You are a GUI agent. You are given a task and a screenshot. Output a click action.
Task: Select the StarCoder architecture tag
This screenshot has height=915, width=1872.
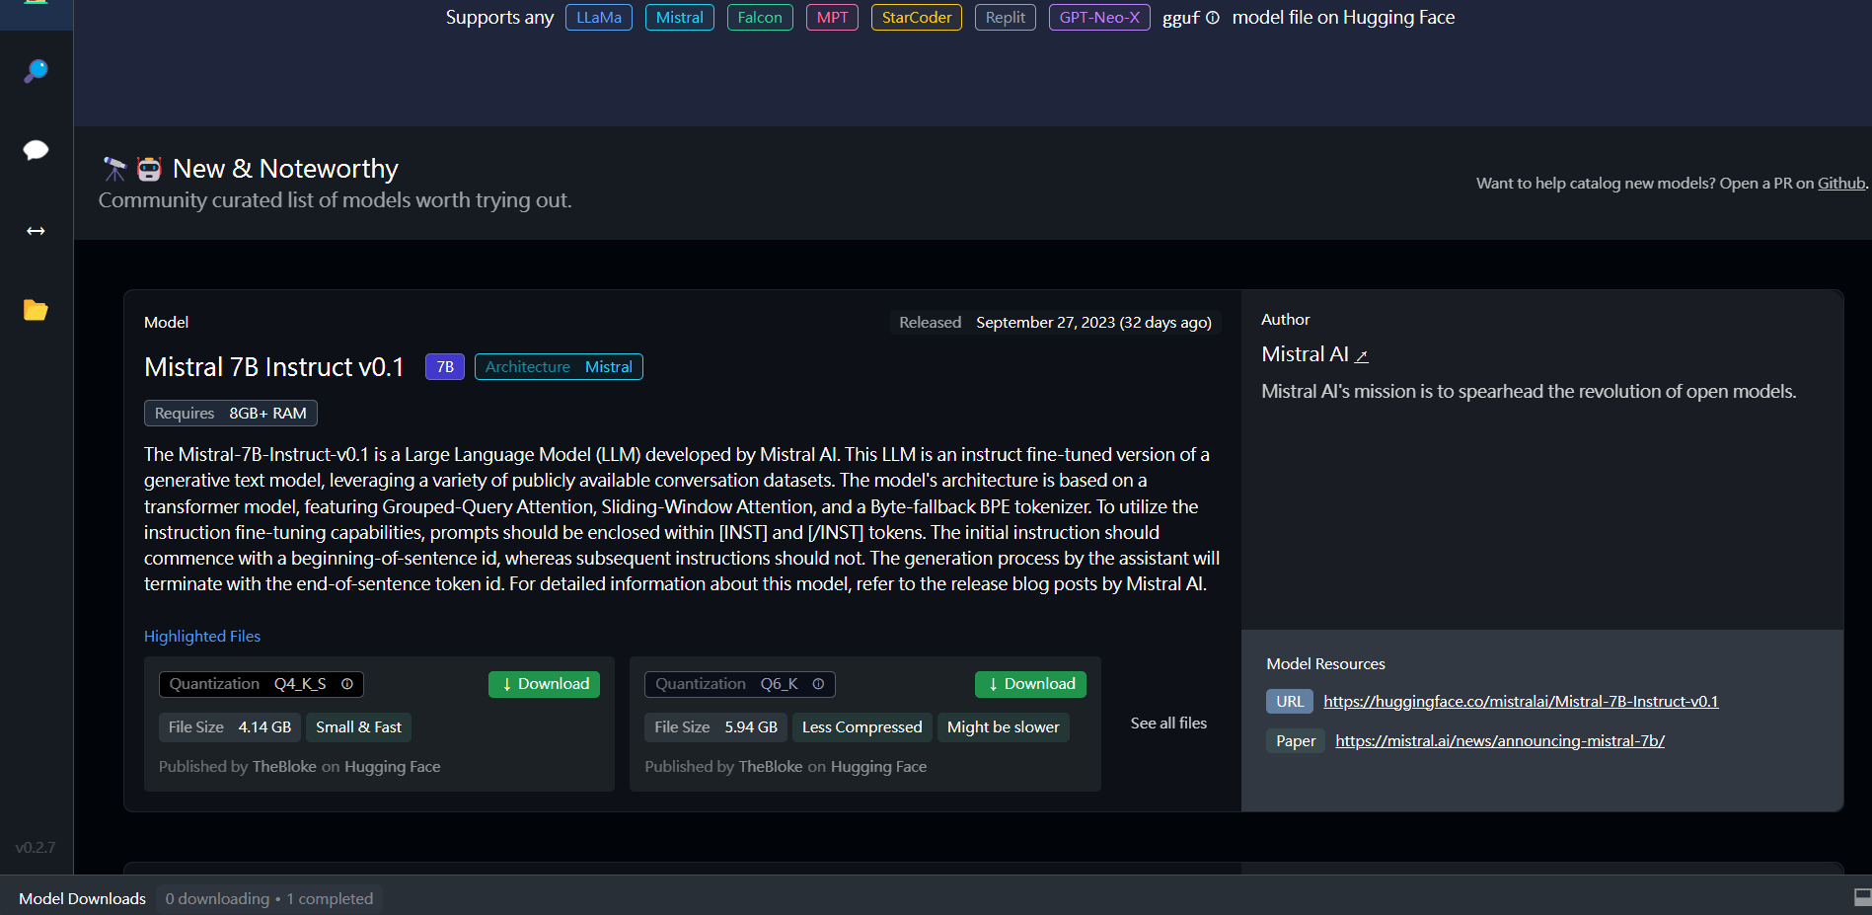click(917, 18)
